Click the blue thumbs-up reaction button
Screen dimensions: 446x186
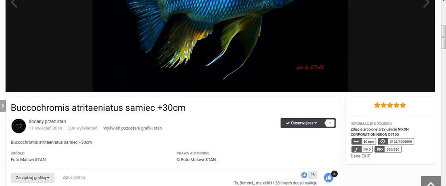(x=328, y=178)
